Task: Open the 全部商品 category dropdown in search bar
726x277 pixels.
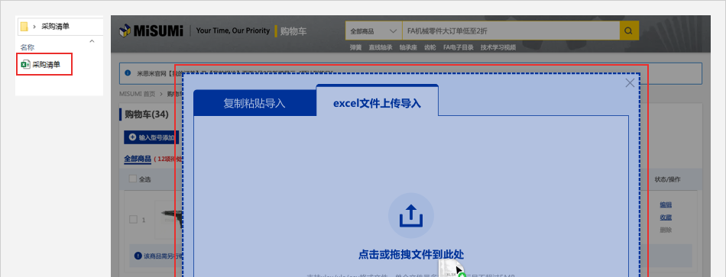Action: (374, 31)
